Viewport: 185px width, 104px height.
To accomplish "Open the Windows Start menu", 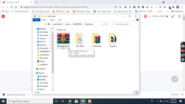I will pos(3,101).
